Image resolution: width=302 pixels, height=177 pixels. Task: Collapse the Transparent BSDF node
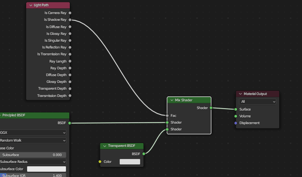105,146
